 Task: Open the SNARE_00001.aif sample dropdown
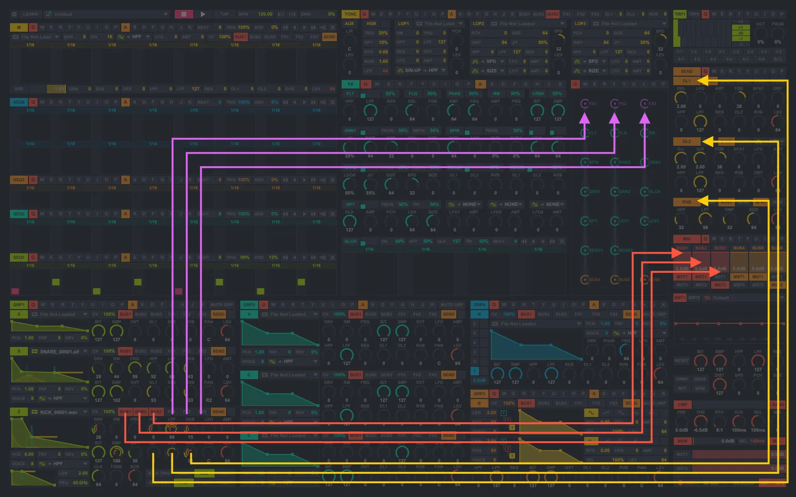60,351
